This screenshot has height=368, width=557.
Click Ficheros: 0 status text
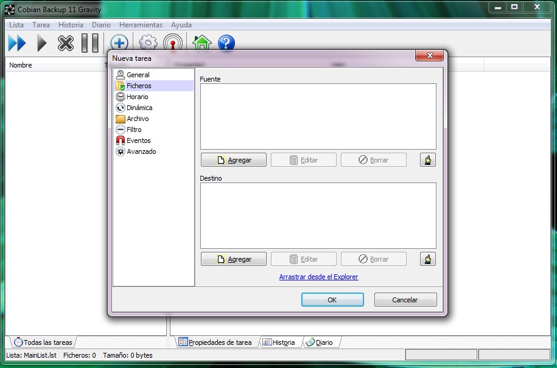(x=80, y=355)
